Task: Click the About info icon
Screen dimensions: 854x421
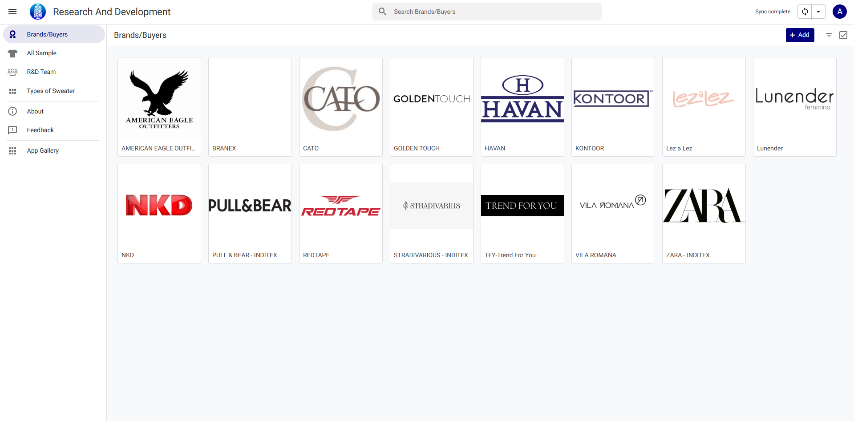Action: coord(13,111)
